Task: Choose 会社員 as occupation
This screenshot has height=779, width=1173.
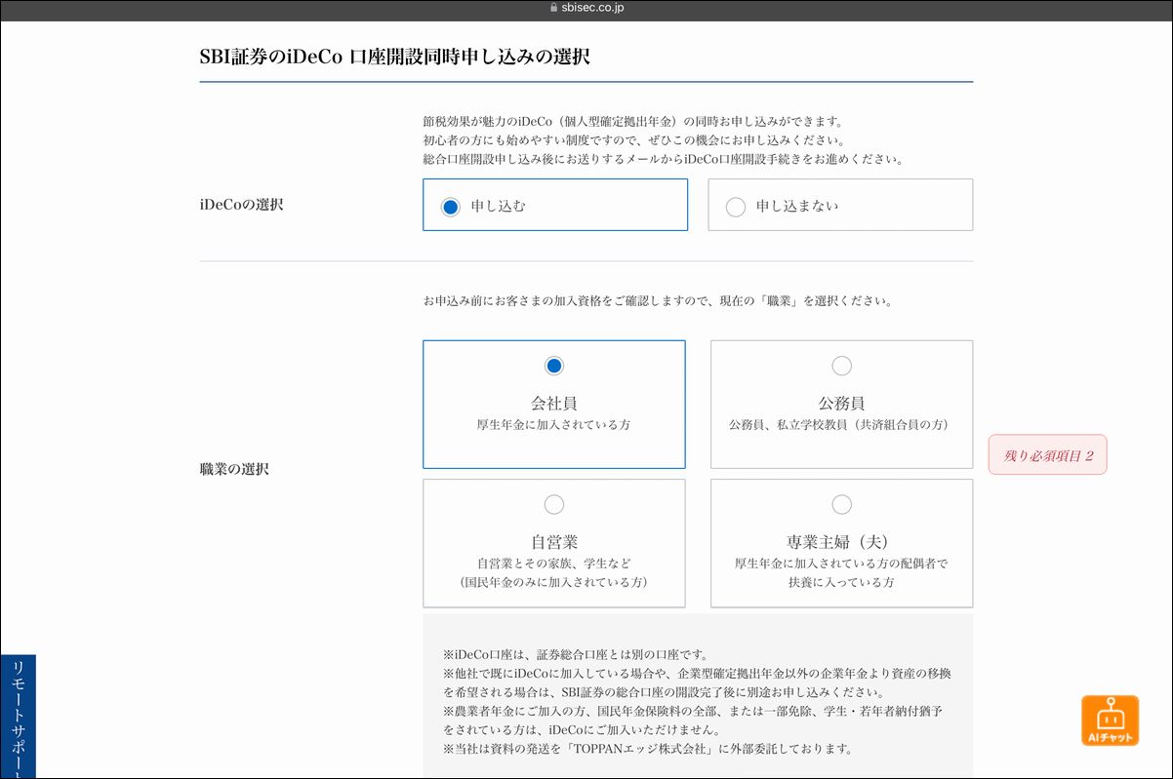Action: point(554,404)
